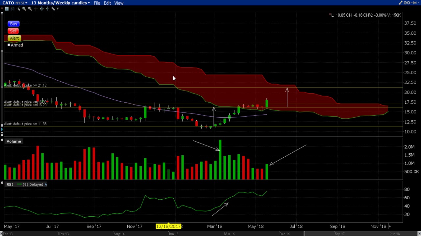Click the highlighted 12/18/2017 date marker

tap(169, 226)
